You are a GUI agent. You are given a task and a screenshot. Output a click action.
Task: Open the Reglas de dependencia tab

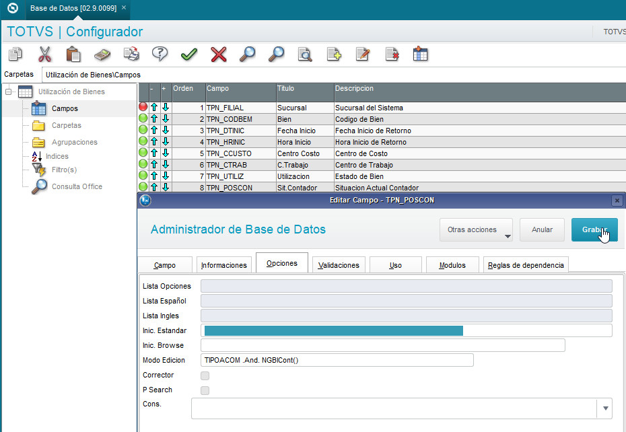coord(526,265)
